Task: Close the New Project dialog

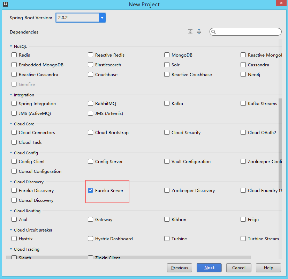Action: coord(281,3)
